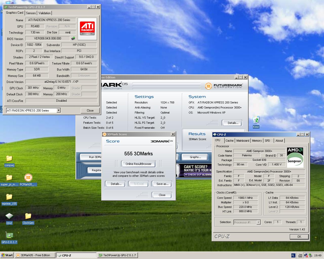Open the Cache tab in CPU-Z

tap(230, 141)
